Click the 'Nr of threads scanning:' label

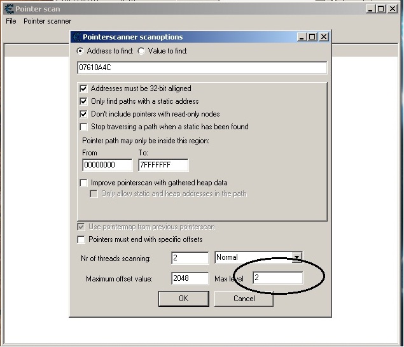pyautogui.click(x=116, y=258)
